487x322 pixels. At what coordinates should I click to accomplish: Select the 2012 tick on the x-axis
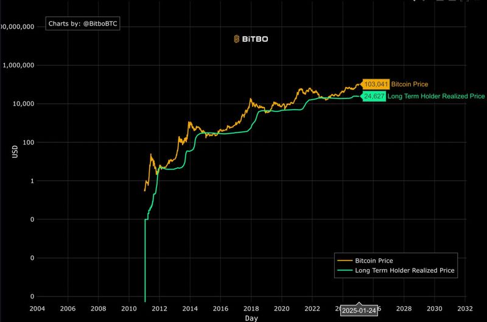coord(159,308)
